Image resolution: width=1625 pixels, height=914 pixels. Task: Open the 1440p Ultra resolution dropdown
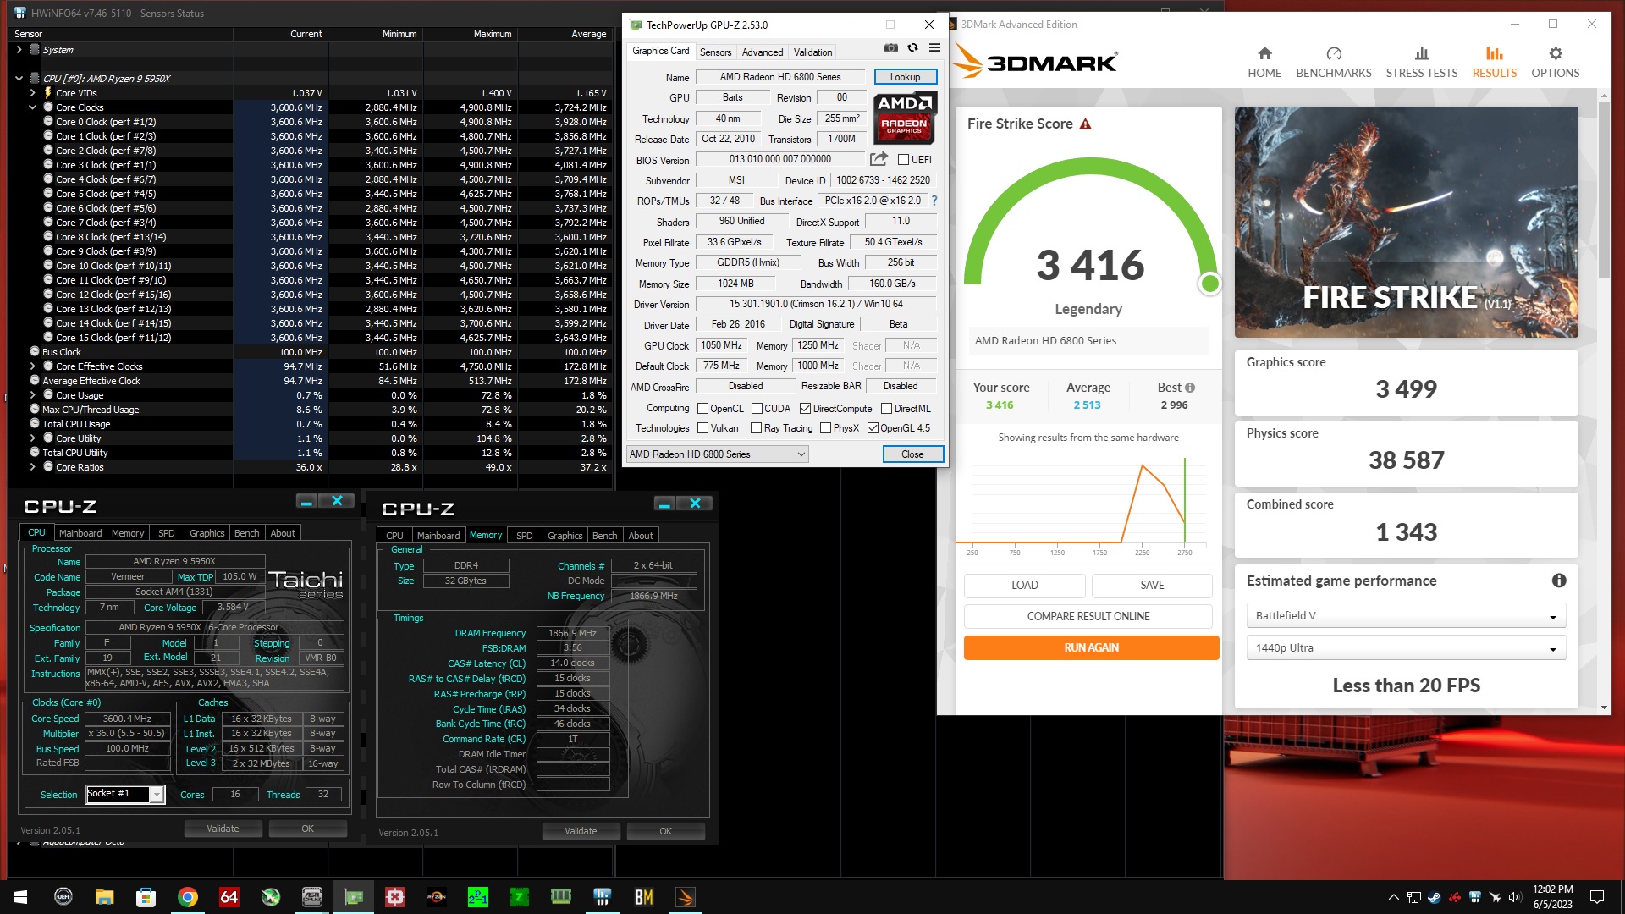[1406, 647]
